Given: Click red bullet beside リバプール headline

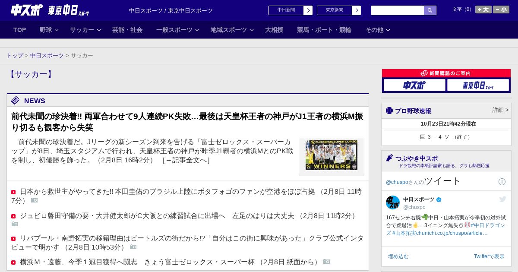Looking at the screenshot, I should [x=13, y=239].
